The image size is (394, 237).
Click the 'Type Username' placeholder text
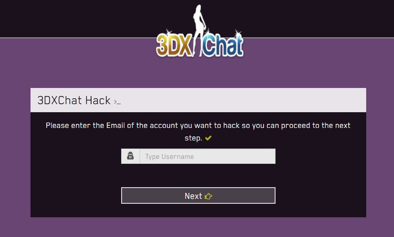click(169, 157)
